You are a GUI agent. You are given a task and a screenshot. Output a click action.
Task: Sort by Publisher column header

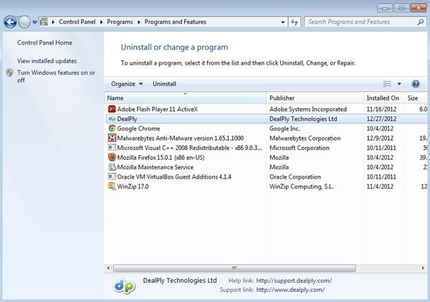(315, 98)
